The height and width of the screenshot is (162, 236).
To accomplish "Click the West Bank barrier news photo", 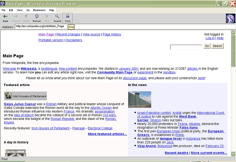I will 140,100.
